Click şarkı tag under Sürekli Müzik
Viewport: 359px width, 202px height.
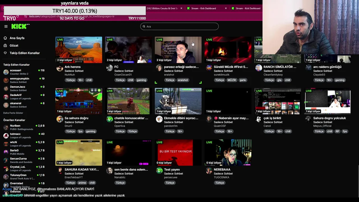coord(243,80)
